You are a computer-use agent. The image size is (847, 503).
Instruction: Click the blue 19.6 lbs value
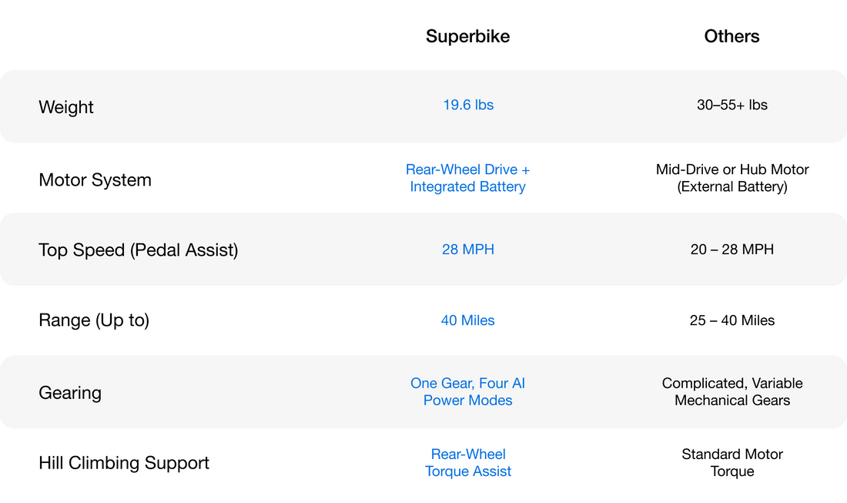click(x=468, y=105)
